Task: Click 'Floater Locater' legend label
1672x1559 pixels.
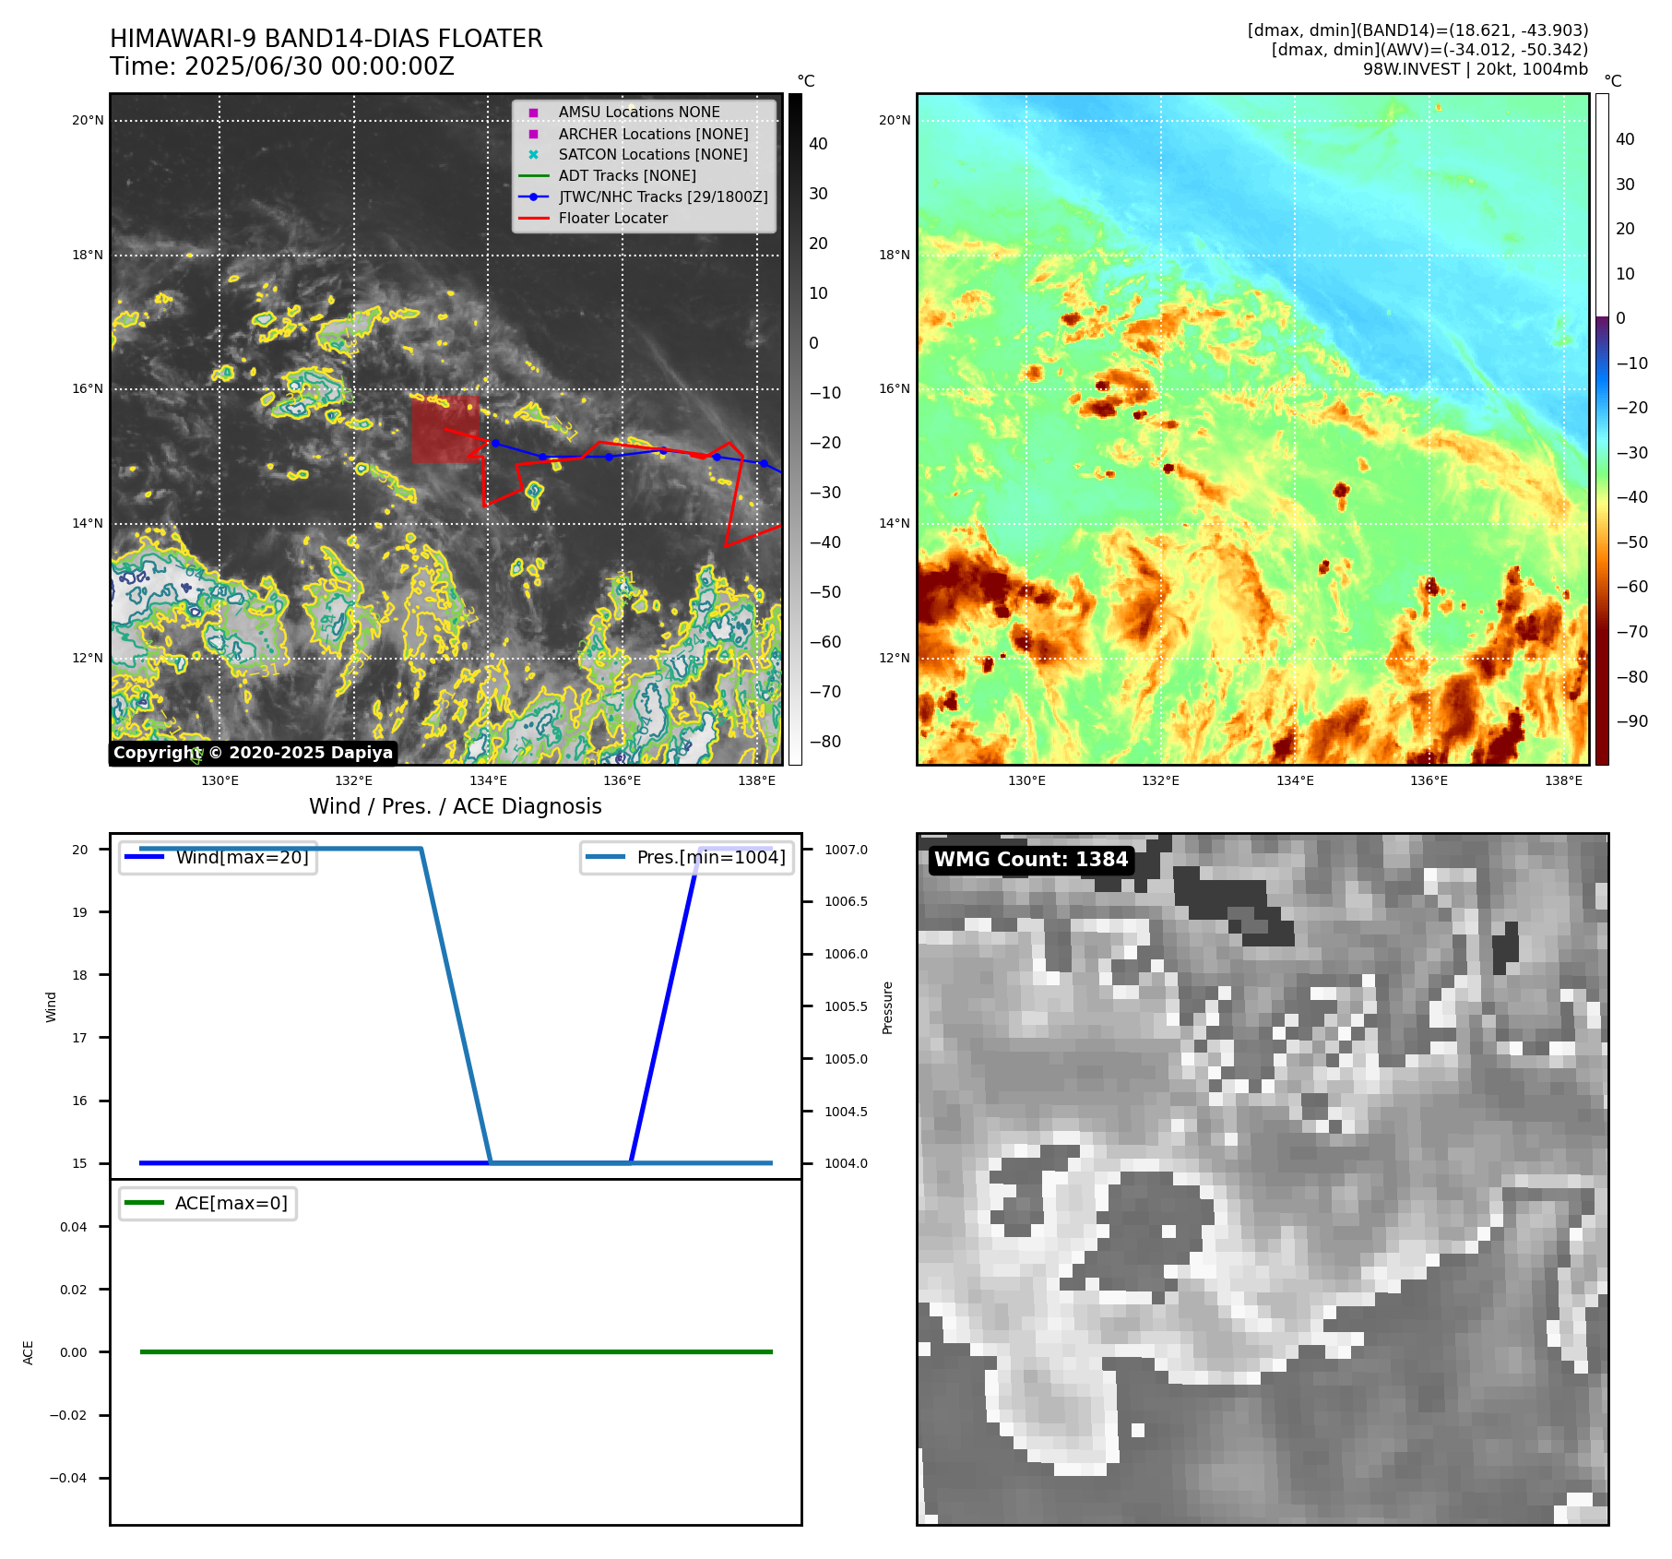Action: (613, 218)
